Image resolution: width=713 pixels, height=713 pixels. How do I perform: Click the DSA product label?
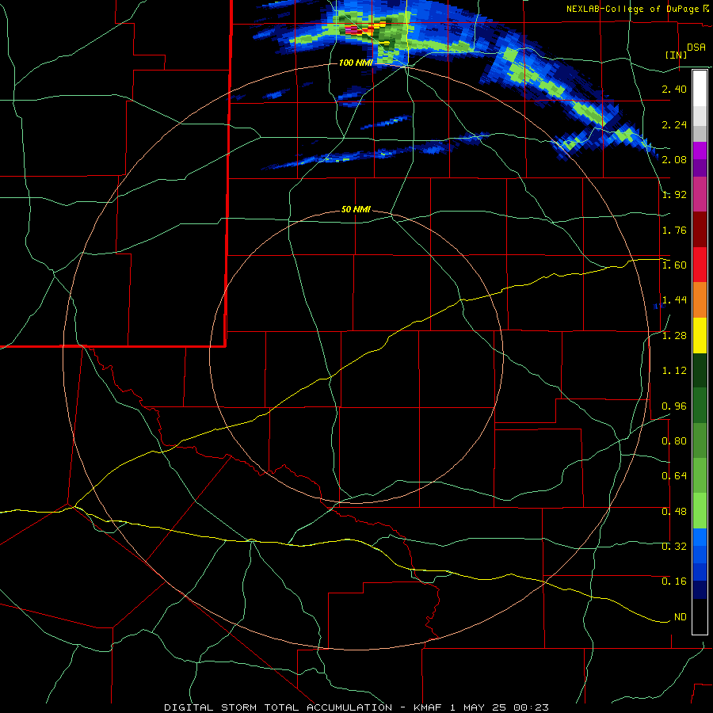coord(696,48)
